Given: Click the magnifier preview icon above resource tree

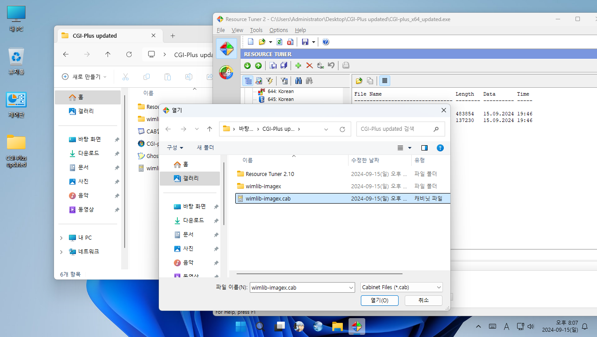Looking at the screenshot, I should (x=259, y=81).
